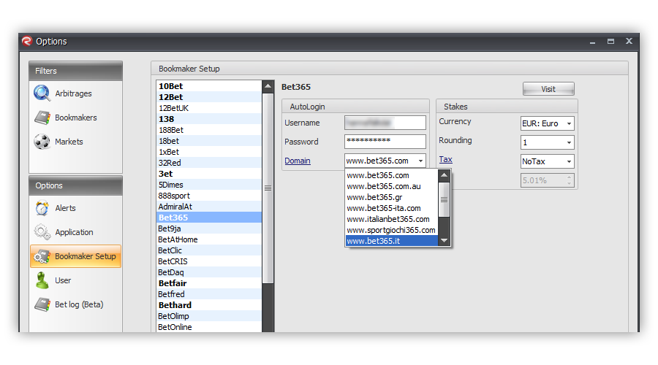658x365 pixels.
Task: Click the Visit button
Action: pos(548,89)
